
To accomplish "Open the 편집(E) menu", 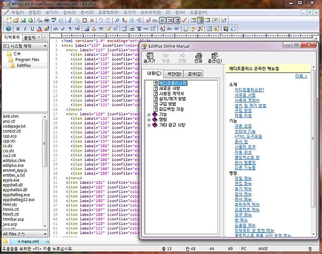I will pyautogui.click(x=34, y=13).
